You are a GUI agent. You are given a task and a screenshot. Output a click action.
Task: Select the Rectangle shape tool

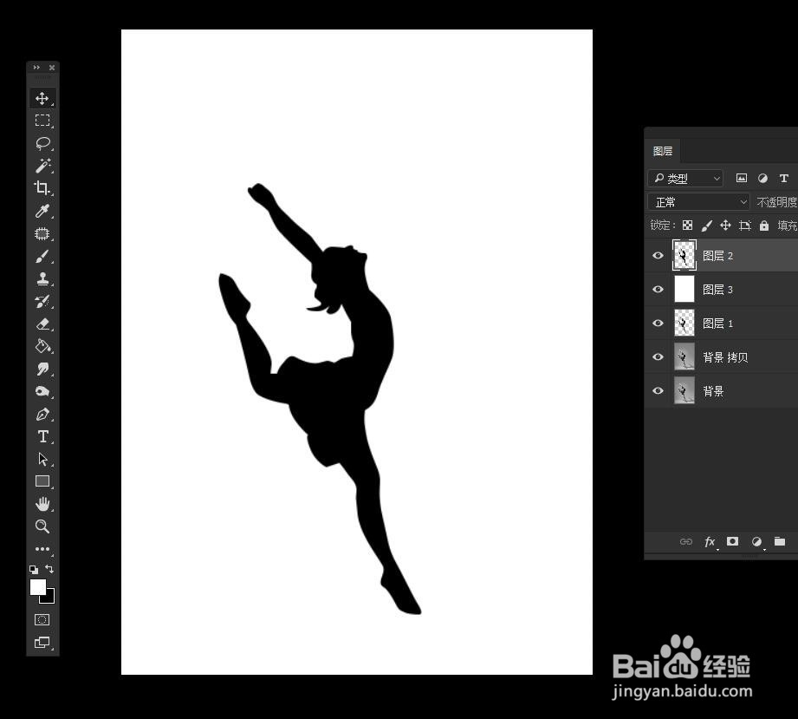click(42, 481)
